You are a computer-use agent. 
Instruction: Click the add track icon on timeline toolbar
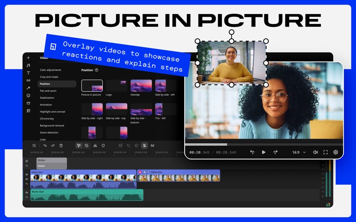[34, 146]
